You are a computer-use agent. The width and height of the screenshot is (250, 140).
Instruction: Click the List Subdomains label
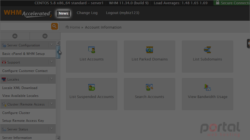pos(208,59)
